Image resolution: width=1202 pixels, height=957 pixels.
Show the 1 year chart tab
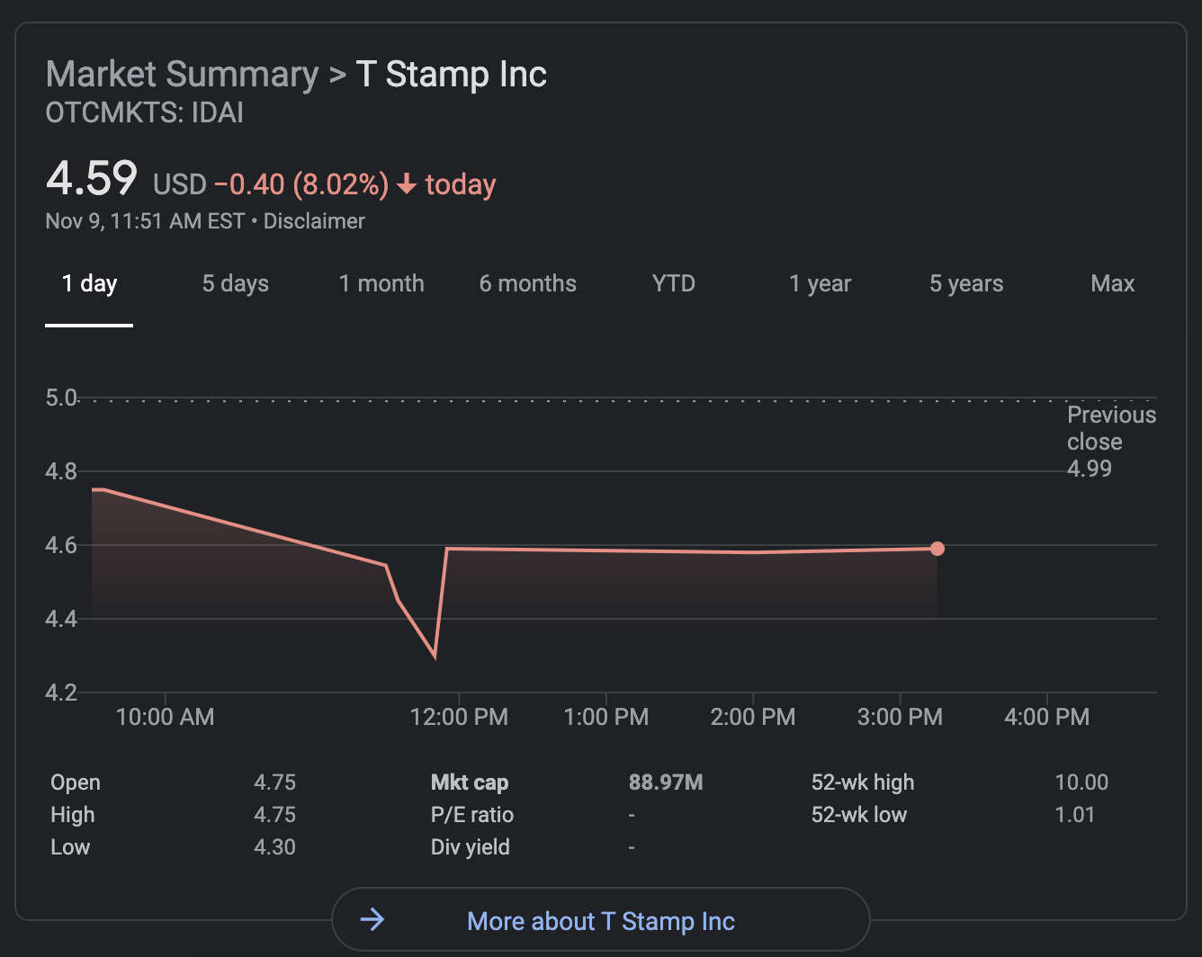coord(821,283)
